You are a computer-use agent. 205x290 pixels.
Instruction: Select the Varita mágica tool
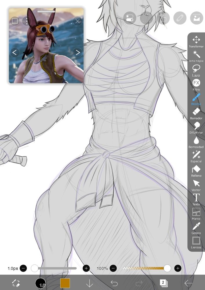[x=196, y=56]
